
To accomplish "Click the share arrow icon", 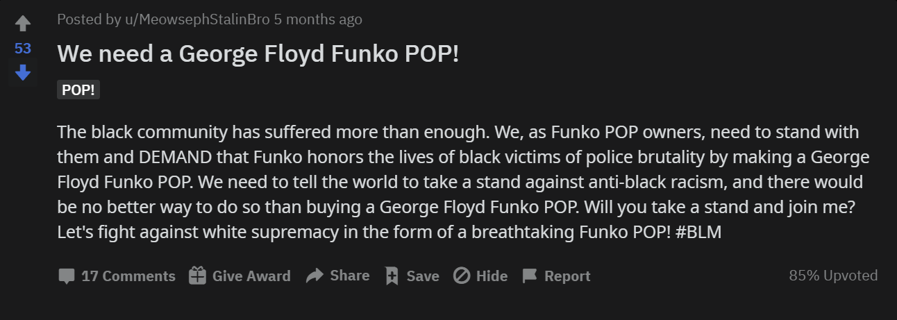I will click(315, 276).
